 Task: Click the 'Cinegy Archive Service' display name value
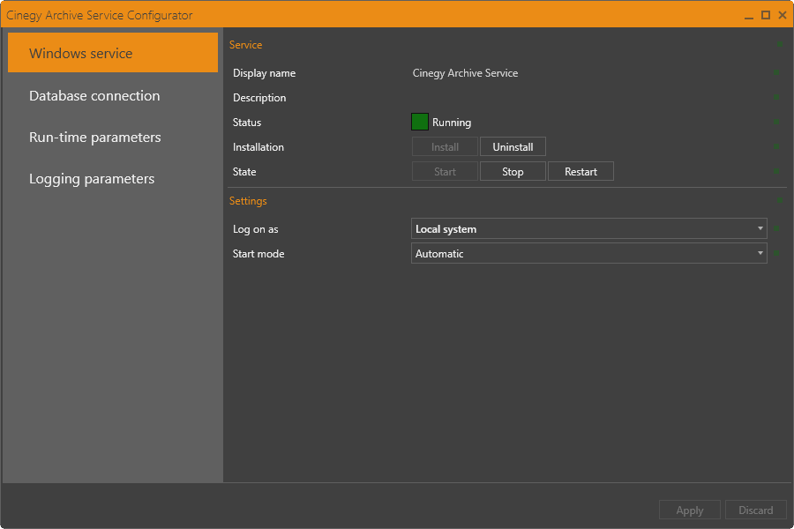(465, 73)
